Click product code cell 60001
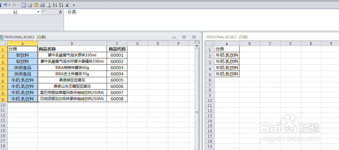The width and height of the screenshot is (339, 150). (x=117, y=55)
